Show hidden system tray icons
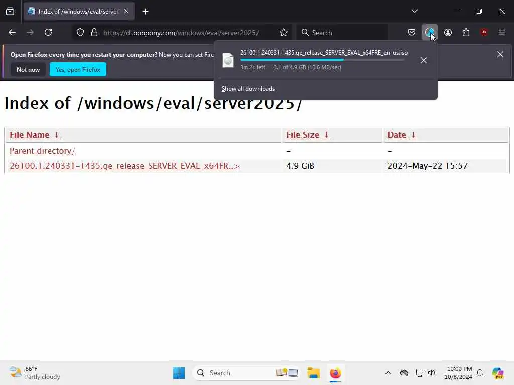Image resolution: width=514 pixels, height=385 pixels. tap(388, 373)
